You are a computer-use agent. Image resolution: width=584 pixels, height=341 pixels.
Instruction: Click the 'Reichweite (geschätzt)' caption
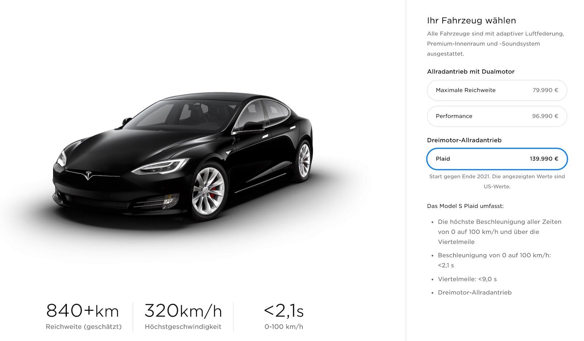tap(84, 327)
